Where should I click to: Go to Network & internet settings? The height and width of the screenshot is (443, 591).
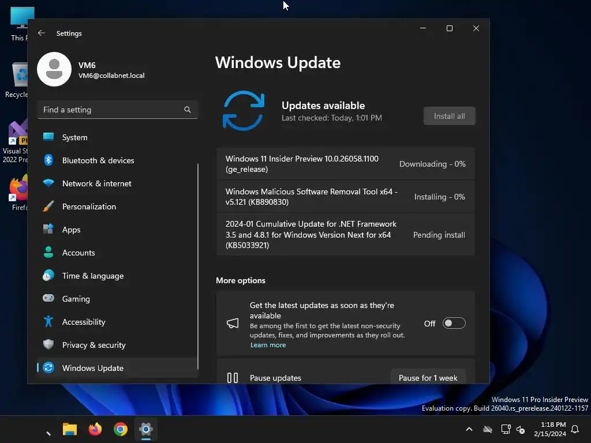point(117,183)
